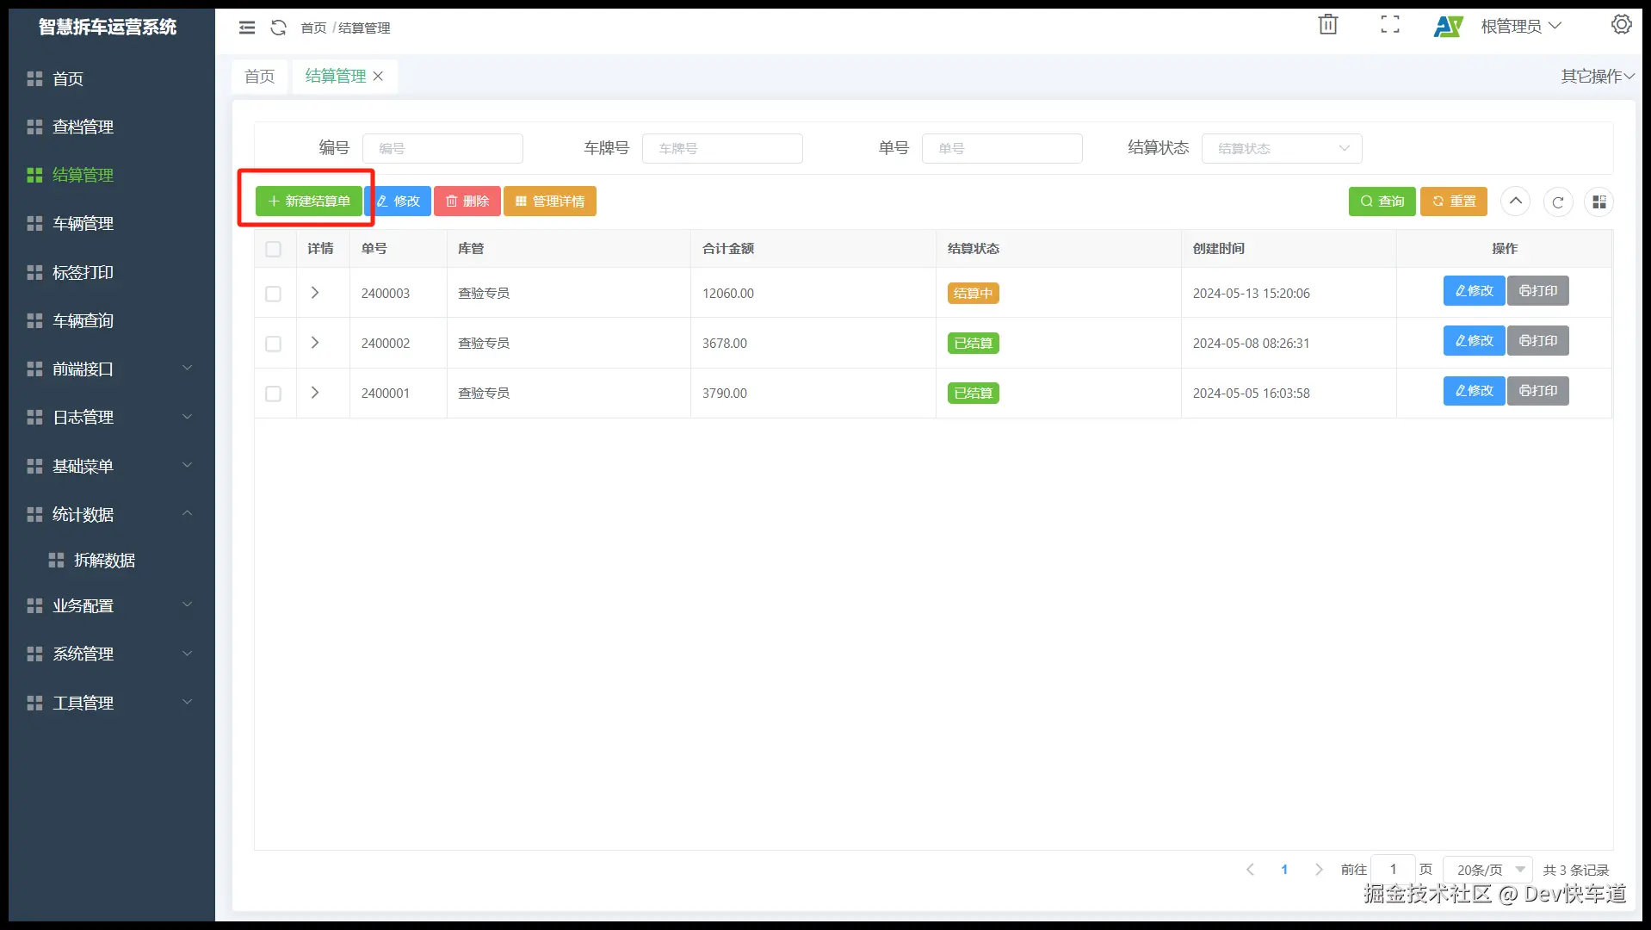
Task: Click 打印 in row 2400002
Action: click(1538, 341)
